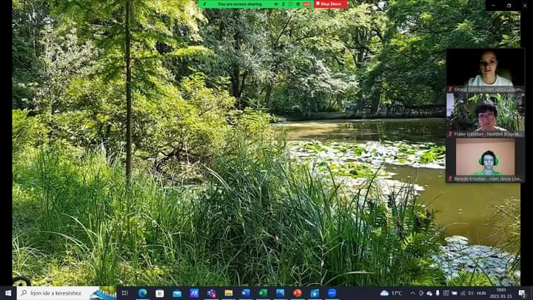The image size is (533, 300).
Task: Open Microsoft Edge from the taskbar
Action: click(x=142, y=293)
